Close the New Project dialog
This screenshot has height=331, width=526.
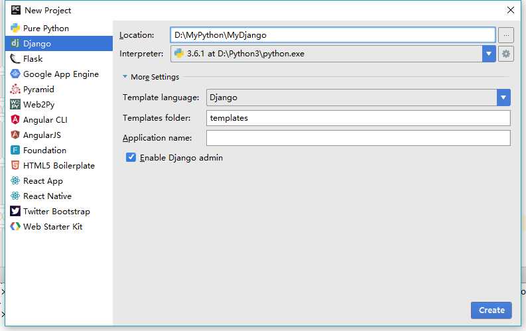(x=511, y=10)
